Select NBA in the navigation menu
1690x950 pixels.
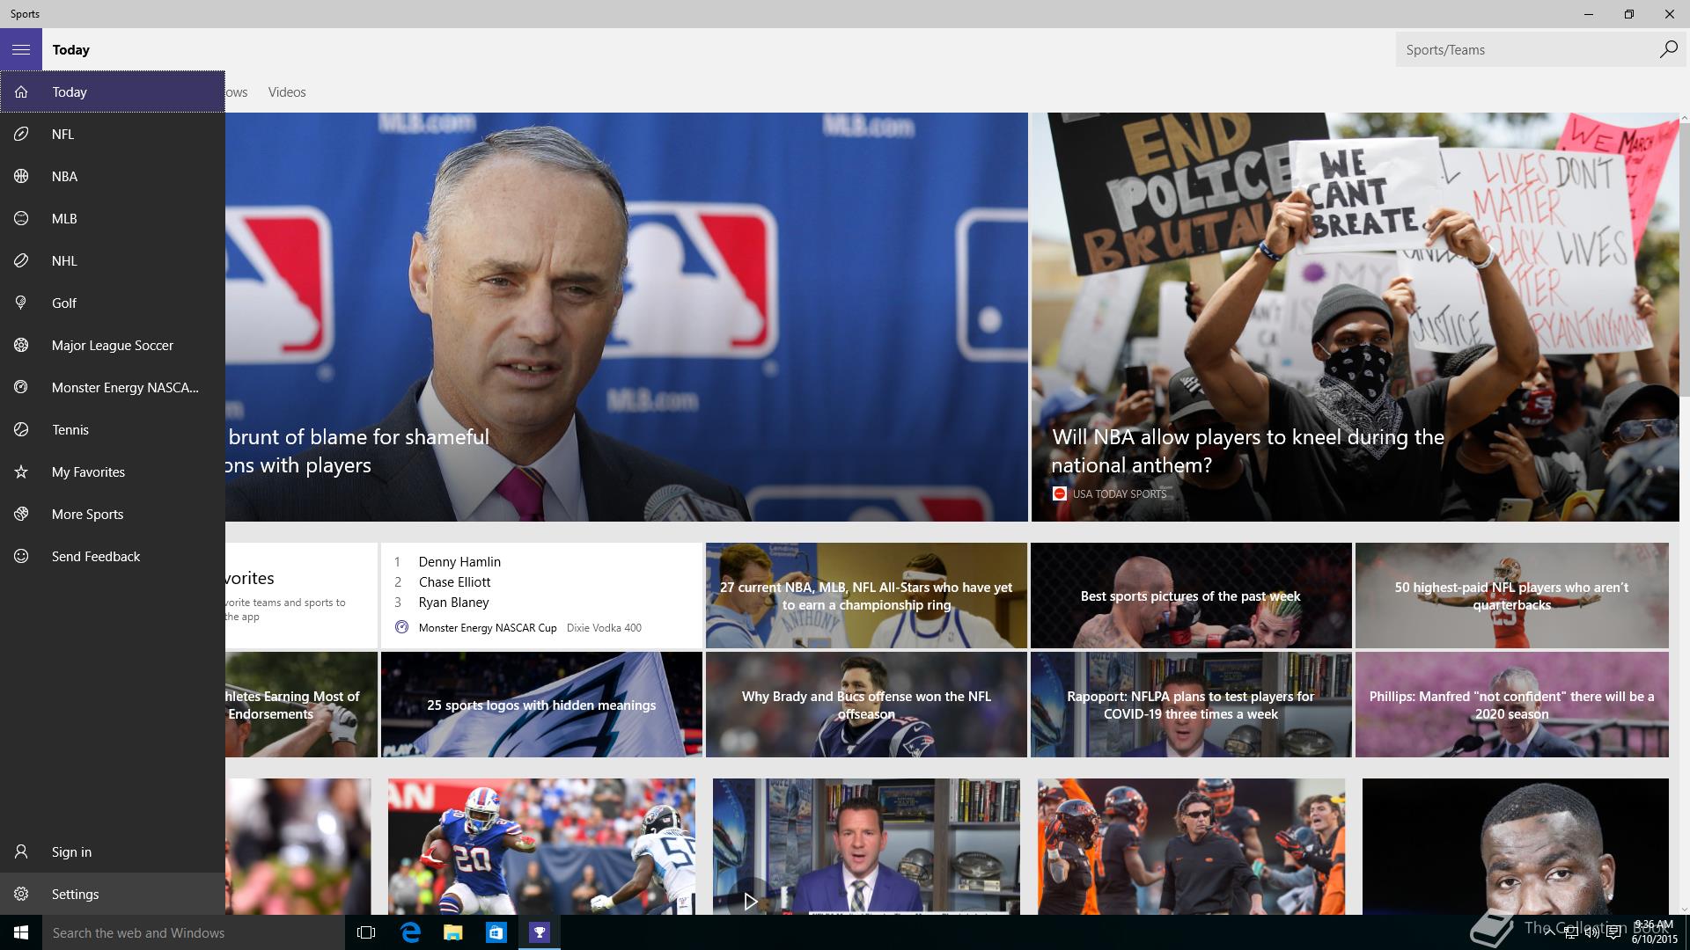[x=113, y=176]
